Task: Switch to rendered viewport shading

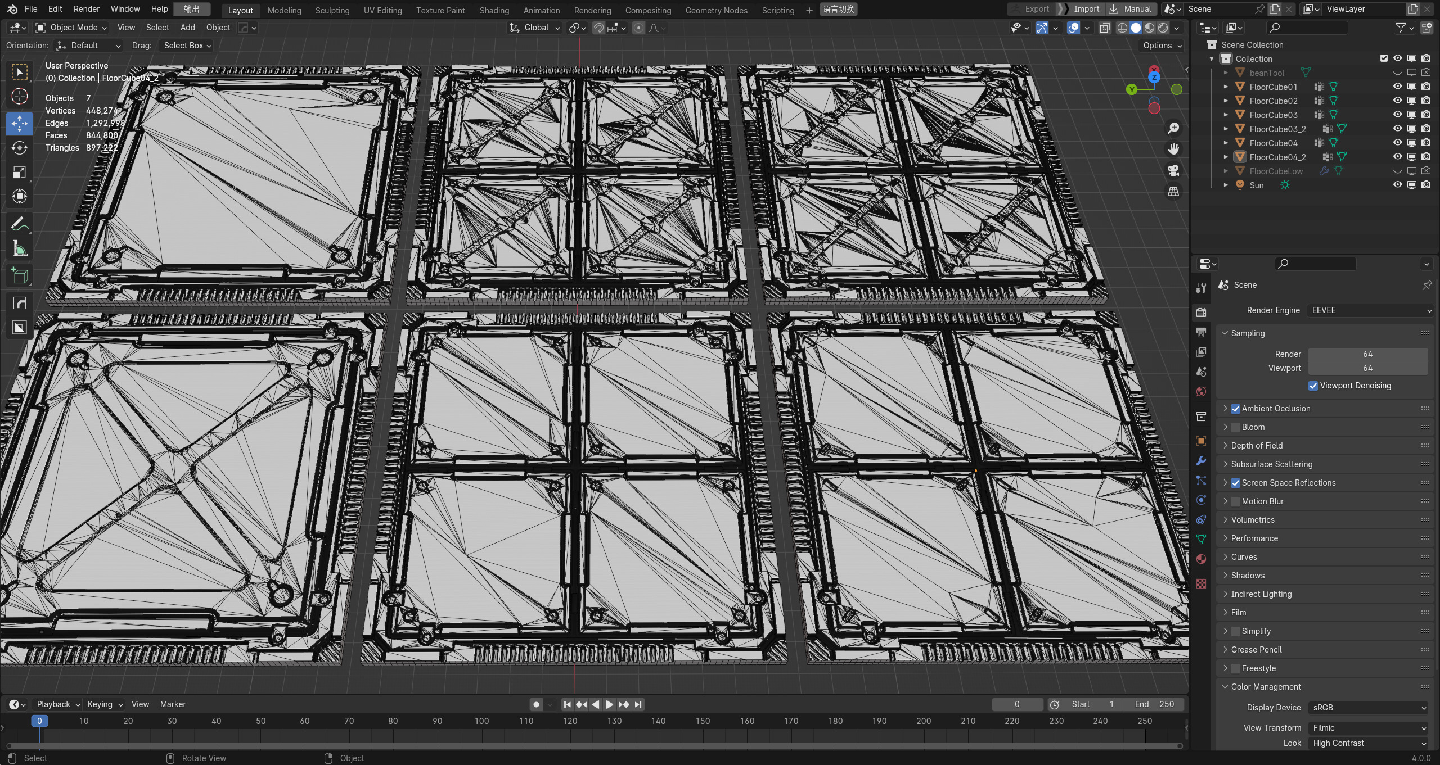Action: tap(1163, 28)
